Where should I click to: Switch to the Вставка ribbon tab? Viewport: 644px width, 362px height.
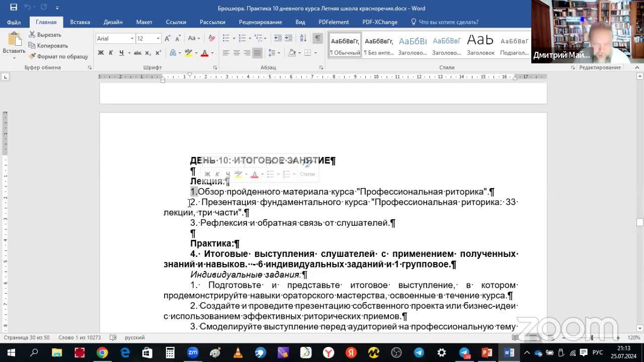coord(80,22)
